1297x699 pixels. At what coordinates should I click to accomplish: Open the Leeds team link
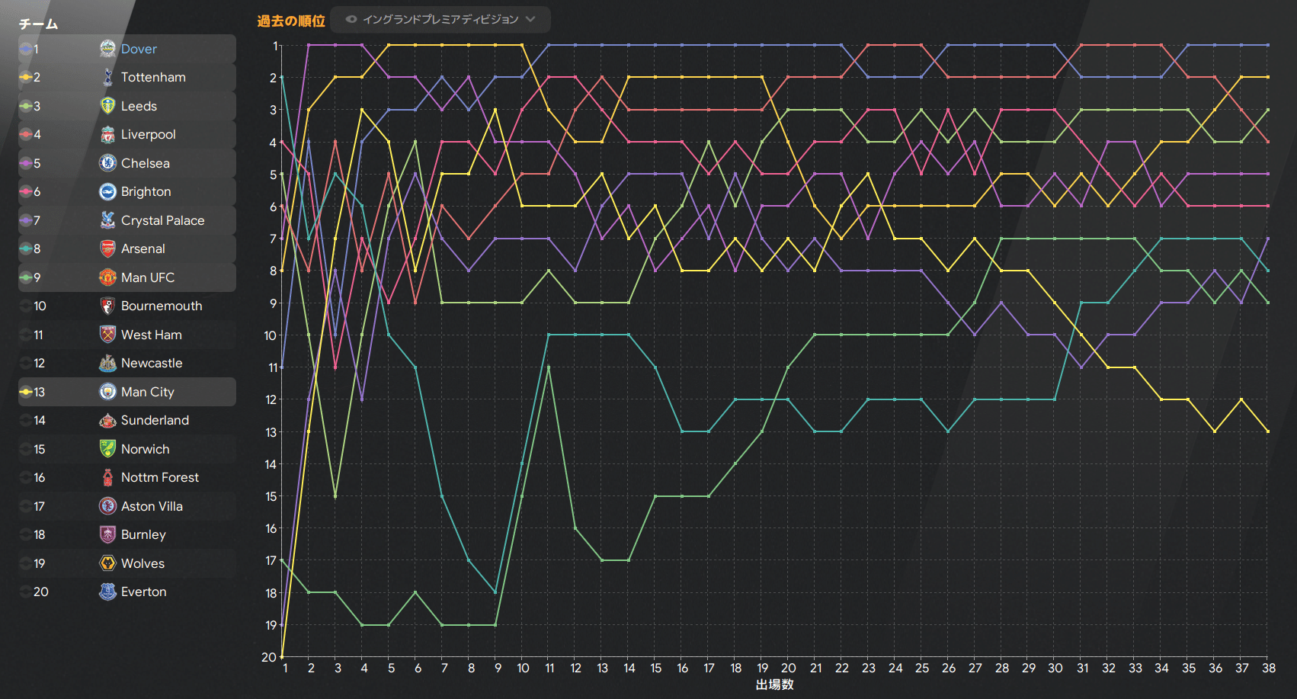pyautogui.click(x=139, y=106)
